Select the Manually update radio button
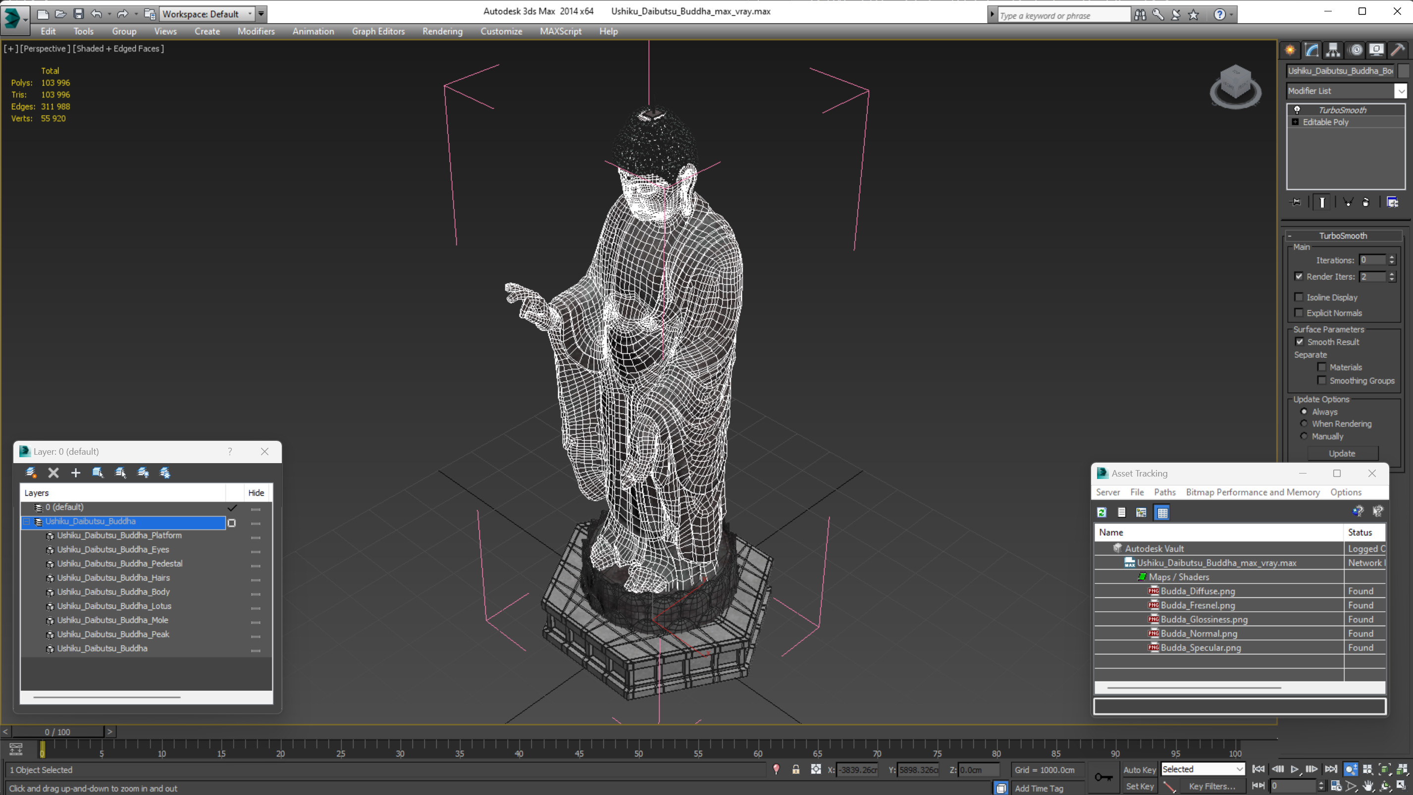The width and height of the screenshot is (1413, 795). [x=1304, y=436]
